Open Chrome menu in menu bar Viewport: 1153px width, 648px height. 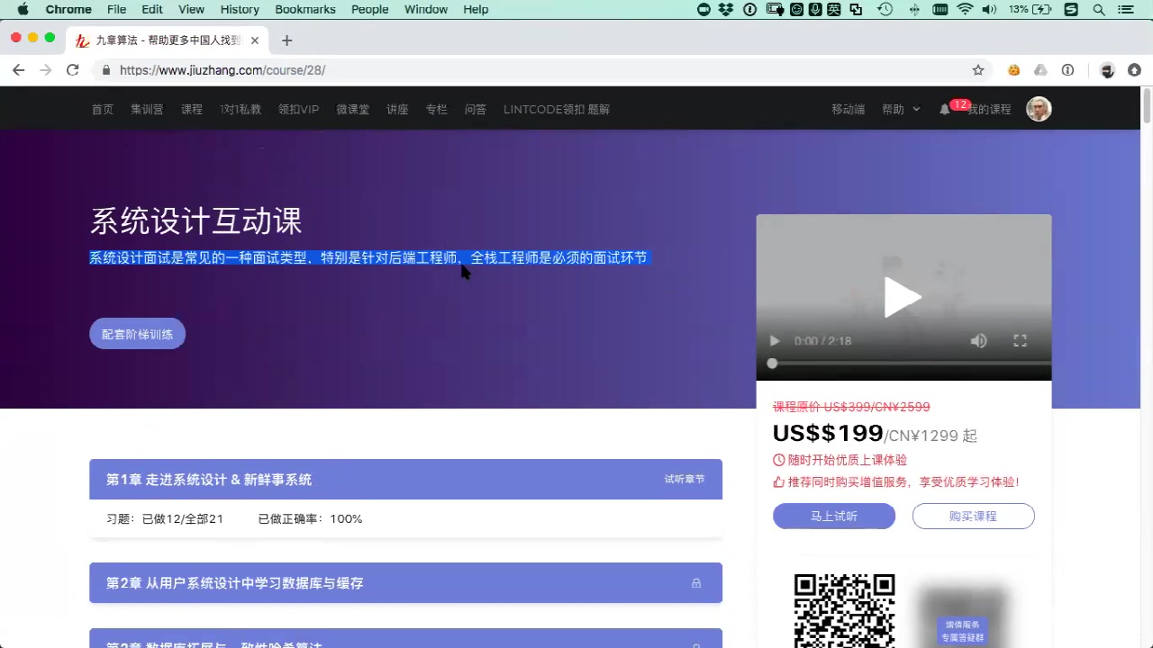click(68, 9)
